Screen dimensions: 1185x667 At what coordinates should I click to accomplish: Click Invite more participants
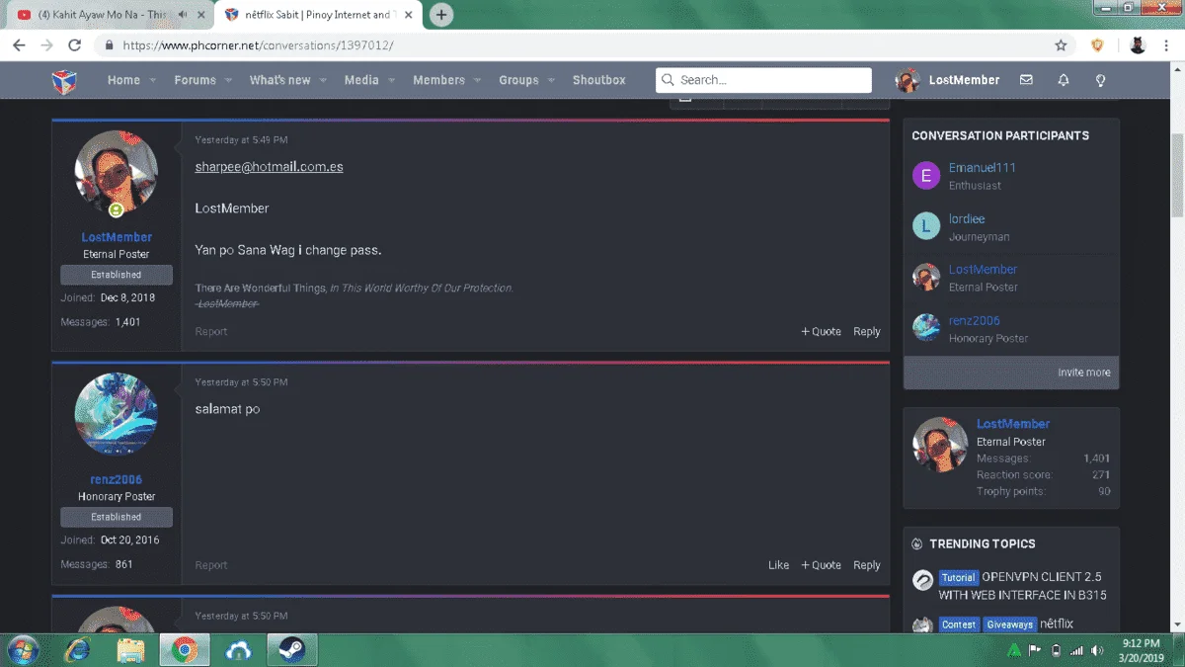point(1083,373)
